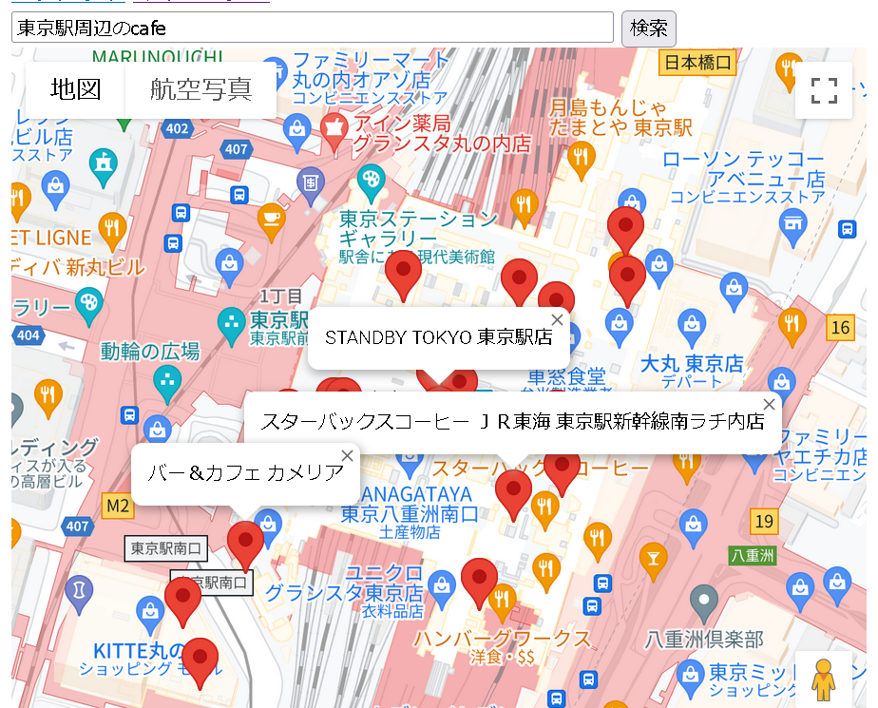Viewport: 878px width, 708px height.
Task: Click the 動輪の広場 teal marker
Action: pyautogui.click(x=167, y=384)
